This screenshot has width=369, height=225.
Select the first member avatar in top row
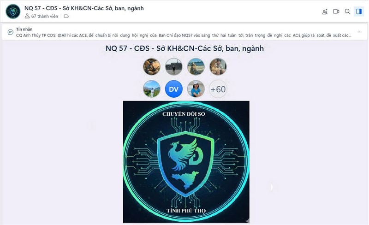point(152,66)
